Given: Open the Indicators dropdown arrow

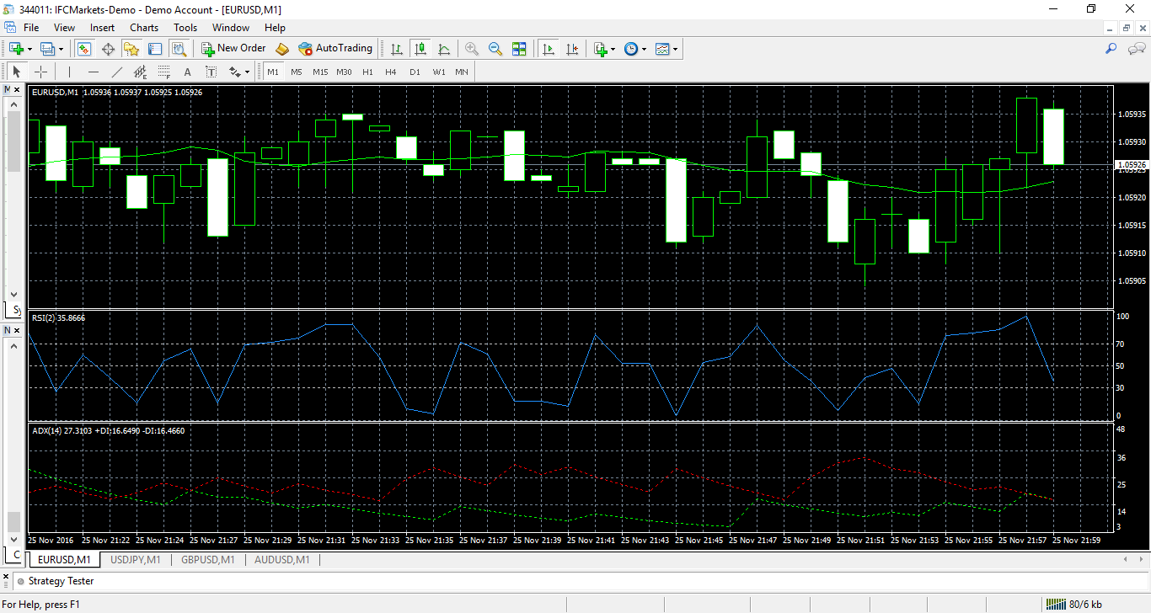Looking at the screenshot, I should pos(613,49).
